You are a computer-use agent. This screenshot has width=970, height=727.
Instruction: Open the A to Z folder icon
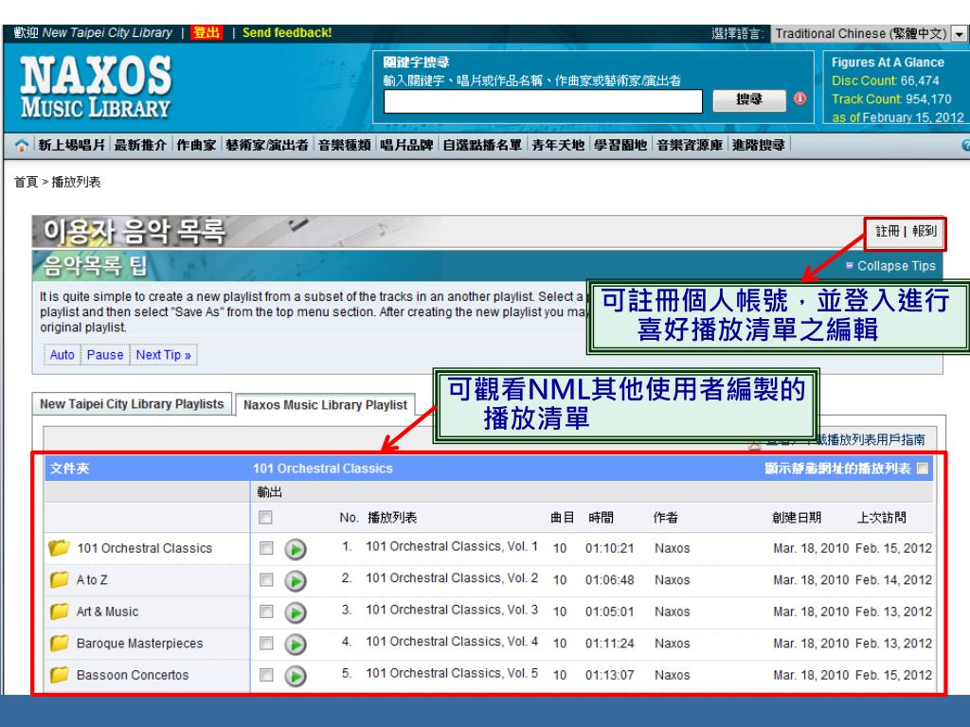[x=60, y=579]
